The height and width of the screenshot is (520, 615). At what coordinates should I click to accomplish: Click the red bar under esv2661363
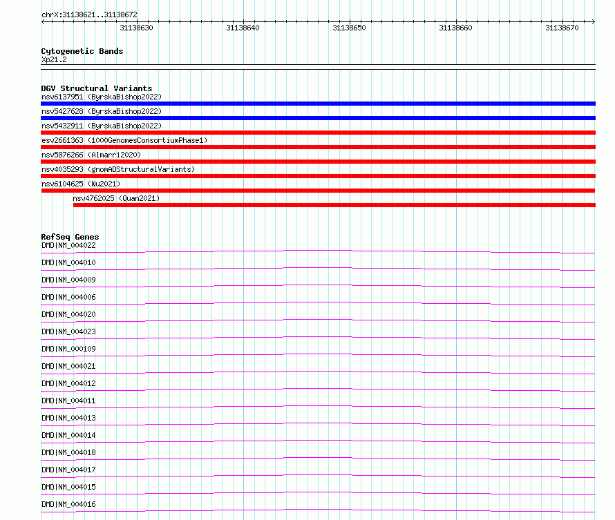click(318, 147)
